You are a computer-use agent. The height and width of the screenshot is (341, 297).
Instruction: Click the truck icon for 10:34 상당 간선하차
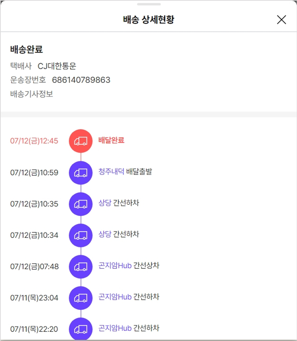tap(81, 235)
